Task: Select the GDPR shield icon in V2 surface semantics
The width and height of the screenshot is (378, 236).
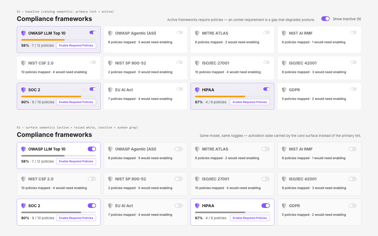Action: pos(284,206)
